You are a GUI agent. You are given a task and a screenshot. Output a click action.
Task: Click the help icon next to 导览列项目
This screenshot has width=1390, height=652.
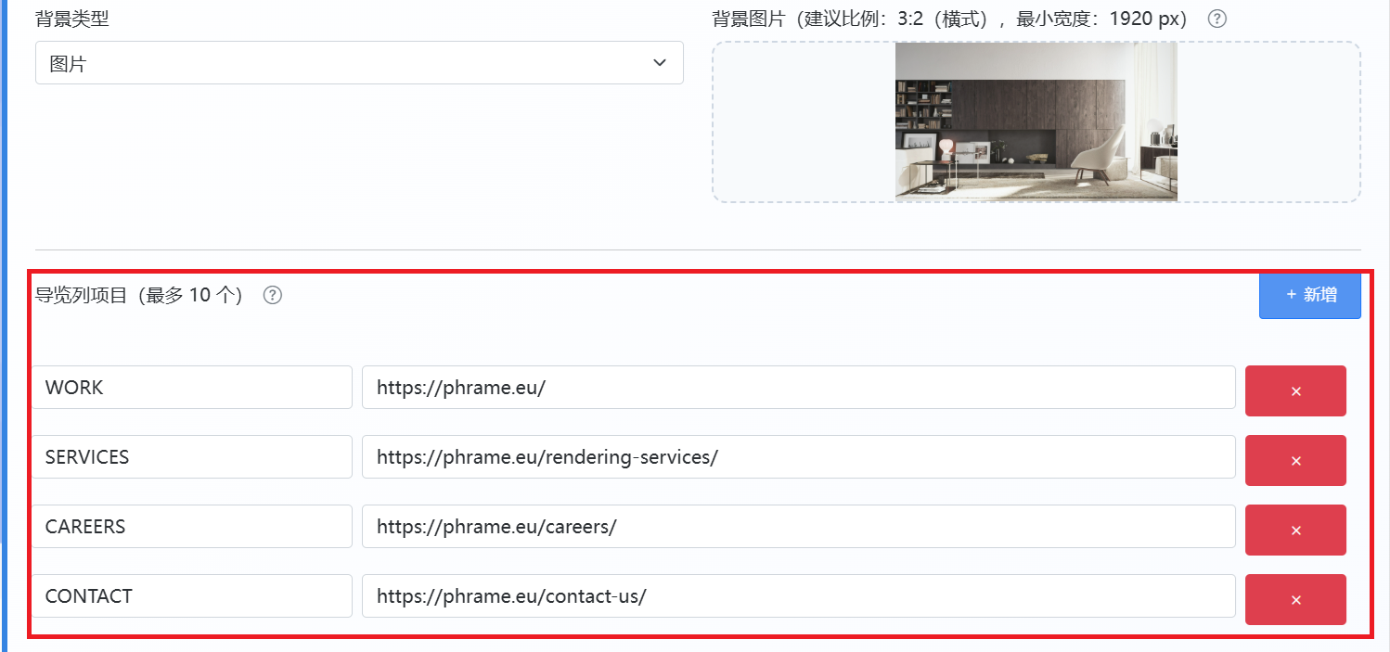272,296
